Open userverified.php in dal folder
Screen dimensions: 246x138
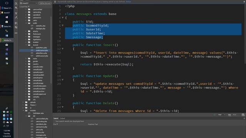tap(42, 119)
